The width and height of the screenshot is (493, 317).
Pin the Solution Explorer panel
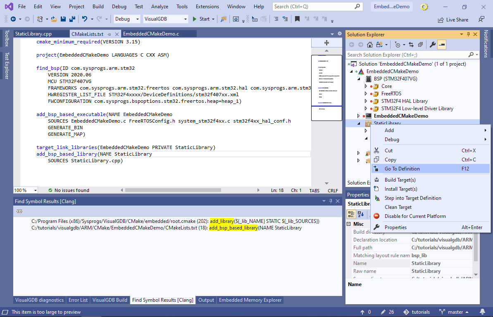point(469,34)
